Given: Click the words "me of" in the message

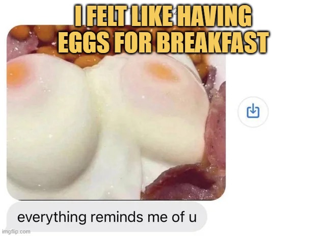Looking at the screenshot, I should coord(166,217).
